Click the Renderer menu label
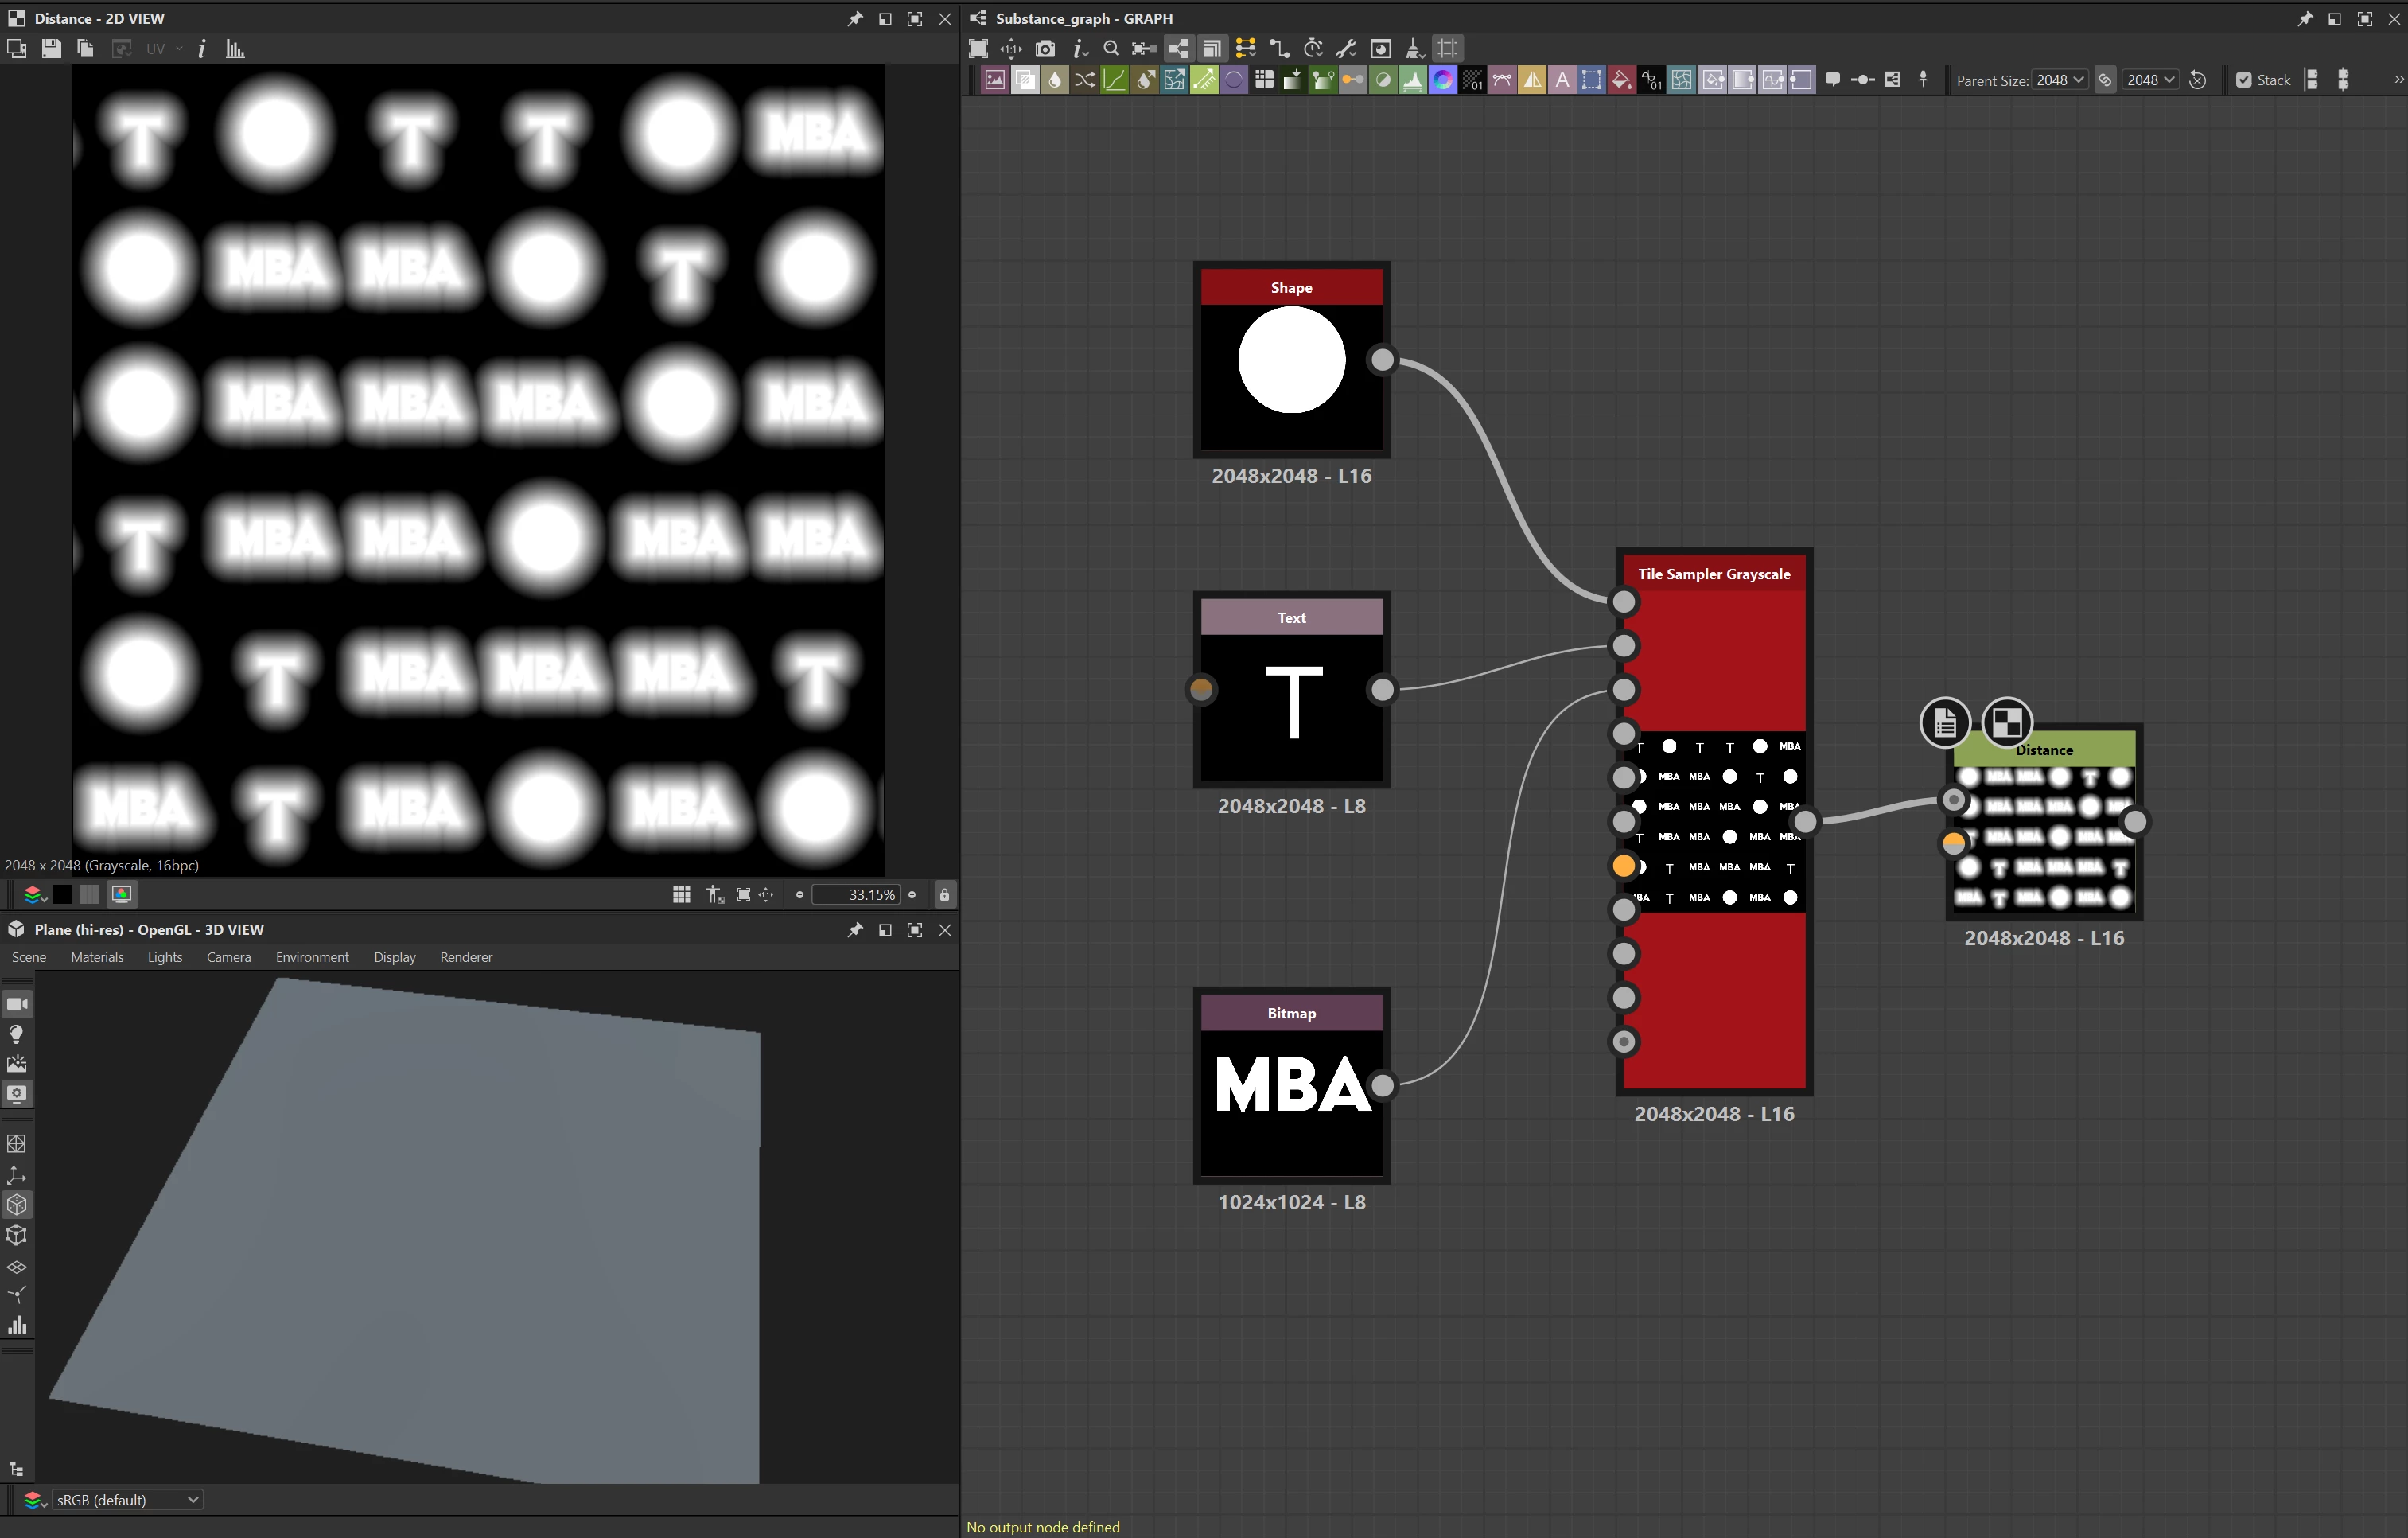 pos(466,957)
